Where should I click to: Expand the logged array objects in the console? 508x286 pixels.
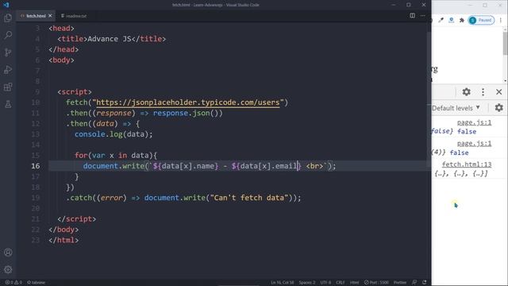tap(461, 174)
